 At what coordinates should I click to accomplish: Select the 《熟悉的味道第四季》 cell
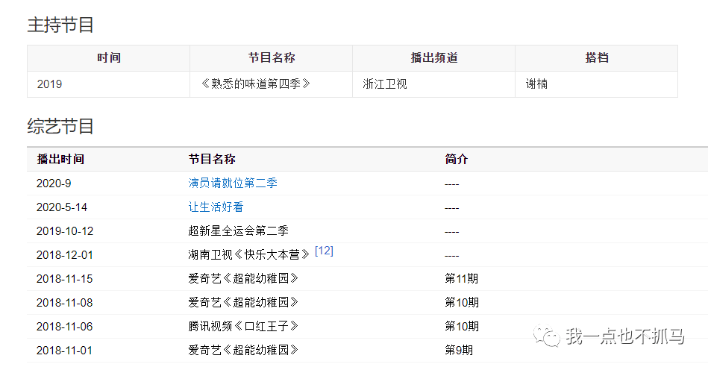(272, 84)
